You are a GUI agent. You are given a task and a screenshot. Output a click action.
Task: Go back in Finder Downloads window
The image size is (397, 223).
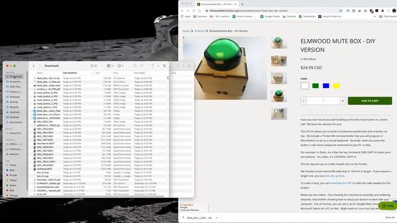point(33,66)
